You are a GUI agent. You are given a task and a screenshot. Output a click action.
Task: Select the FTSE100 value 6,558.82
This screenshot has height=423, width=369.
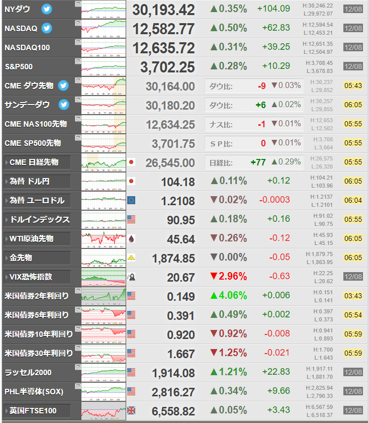173,411
